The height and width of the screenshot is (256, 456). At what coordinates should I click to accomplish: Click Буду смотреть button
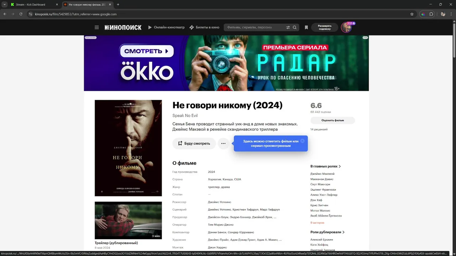tap(194, 143)
